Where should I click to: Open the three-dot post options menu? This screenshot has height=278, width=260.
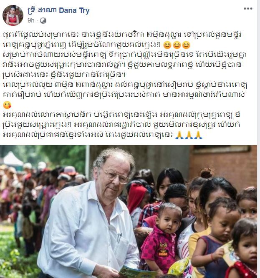pos(248,8)
